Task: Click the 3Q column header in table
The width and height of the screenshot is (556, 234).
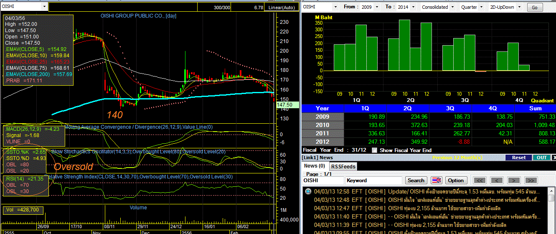Action: [x=450, y=108]
